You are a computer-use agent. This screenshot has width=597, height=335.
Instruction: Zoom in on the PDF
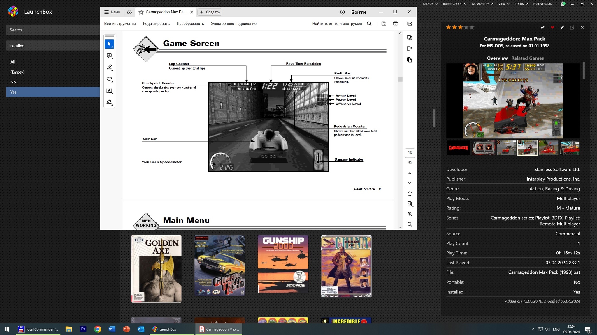pos(410,214)
